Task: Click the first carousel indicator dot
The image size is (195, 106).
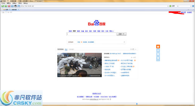Action: coord(90,76)
